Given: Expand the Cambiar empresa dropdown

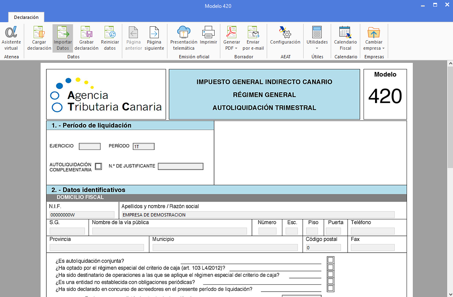Looking at the screenshot, I should 374,48.
